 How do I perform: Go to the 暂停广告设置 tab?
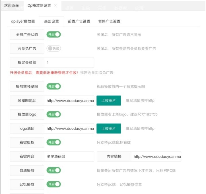coord(109,21)
